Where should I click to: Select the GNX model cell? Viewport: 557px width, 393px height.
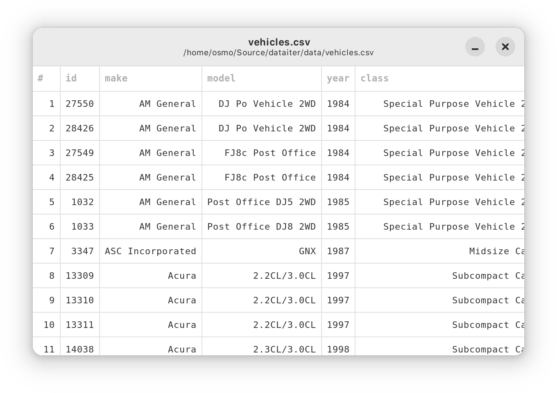point(307,251)
